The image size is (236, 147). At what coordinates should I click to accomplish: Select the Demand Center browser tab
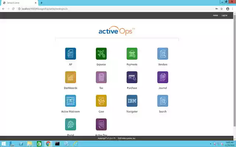pos(19,3)
